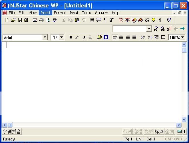189x143 pixels.
Task: Toggle the 标点 punctuation mode button
Action: pyautogui.click(x=159, y=132)
